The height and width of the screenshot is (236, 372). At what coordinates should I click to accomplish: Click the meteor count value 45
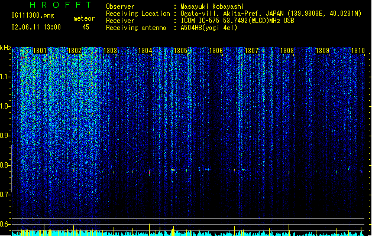86,27
